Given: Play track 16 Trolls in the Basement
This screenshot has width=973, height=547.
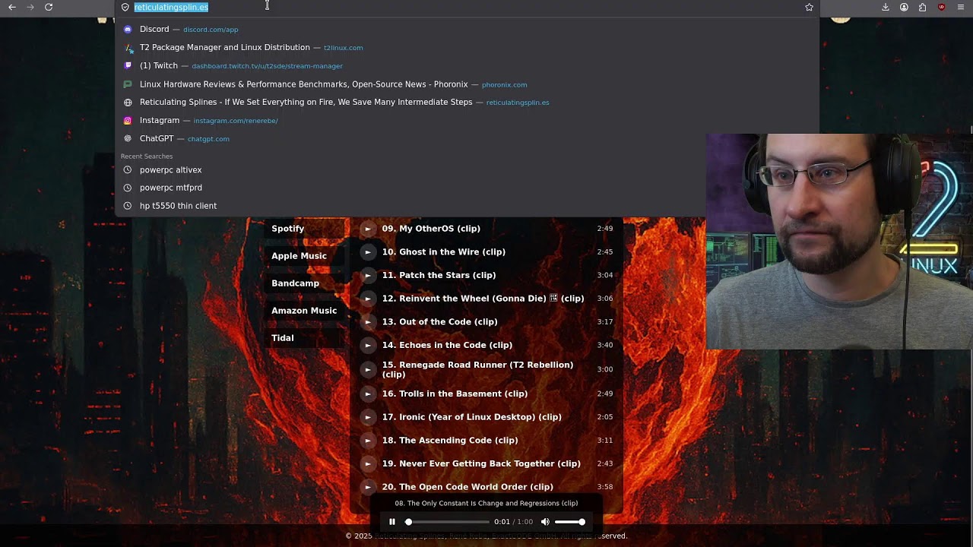Looking at the screenshot, I should point(368,394).
